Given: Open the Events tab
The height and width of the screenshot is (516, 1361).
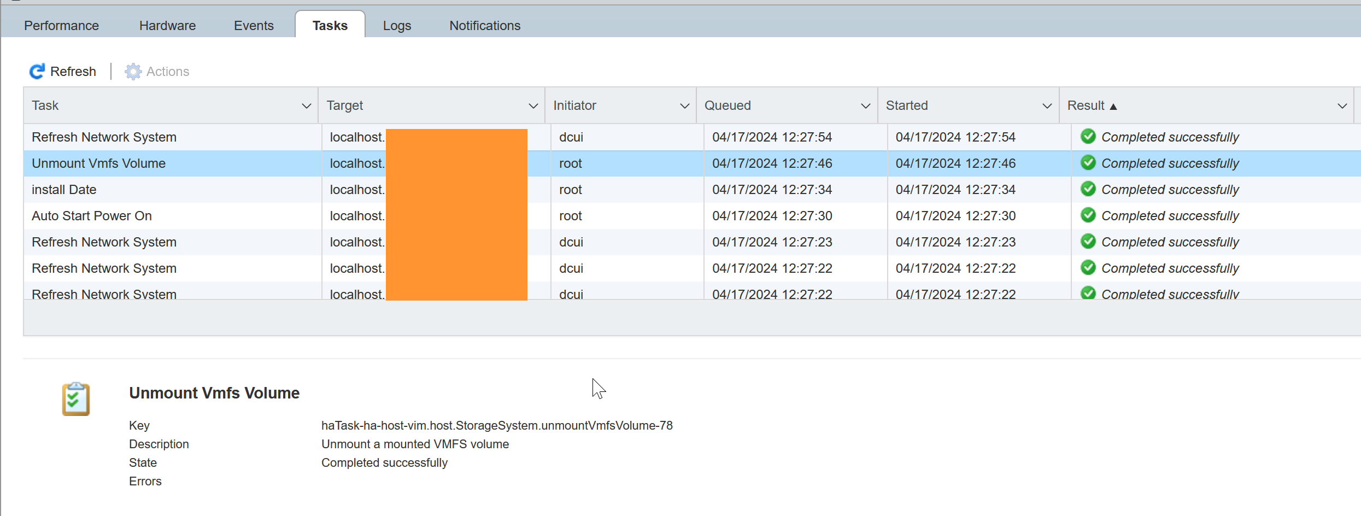Looking at the screenshot, I should click(254, 26).
